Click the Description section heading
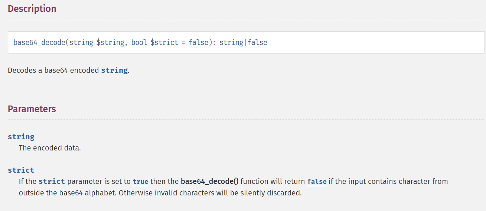486x211 pixels. pyautogui.click(x=32, y=9)
